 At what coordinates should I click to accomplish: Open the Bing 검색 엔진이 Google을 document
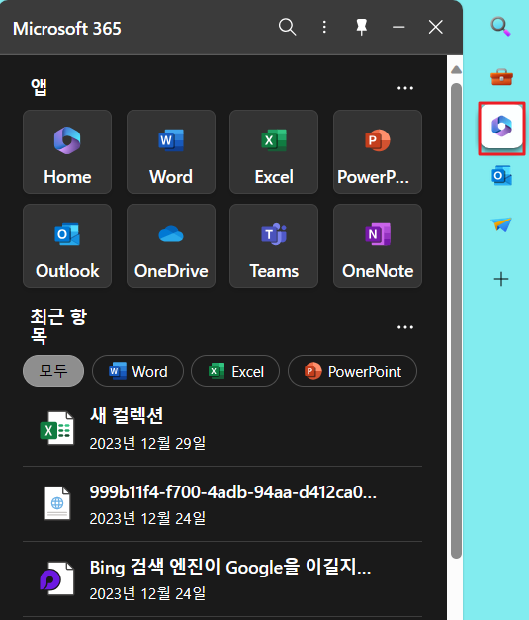coord(222,579)
